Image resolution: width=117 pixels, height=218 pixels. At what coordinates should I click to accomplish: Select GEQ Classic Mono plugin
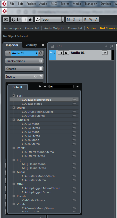coord(44,164)
